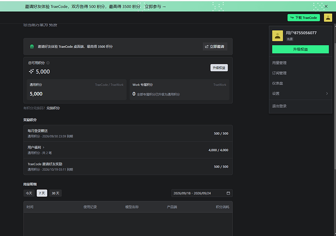Viewport: 336px width, 236px height.
Task: Click the gift icon in invite card
Action: coord(32,46)
